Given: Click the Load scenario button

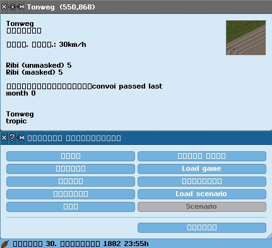Looking at the screenshot, I should [x=202, y=194].
